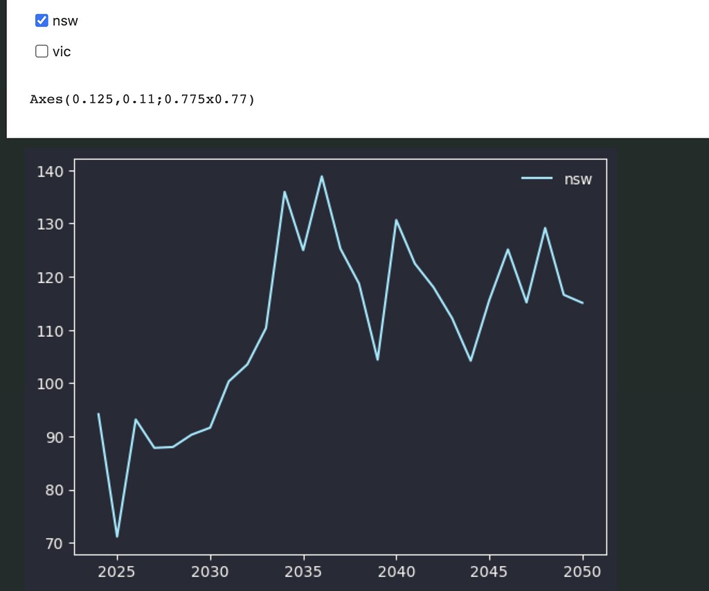Click the light blue legend line sample

pyautogui.click(x=537, y=179)
